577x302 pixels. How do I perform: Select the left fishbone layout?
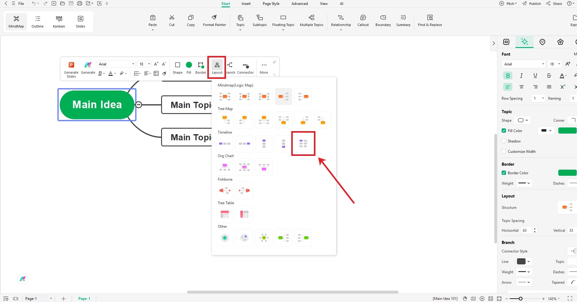pyautogui.click(x=225, y=190)
